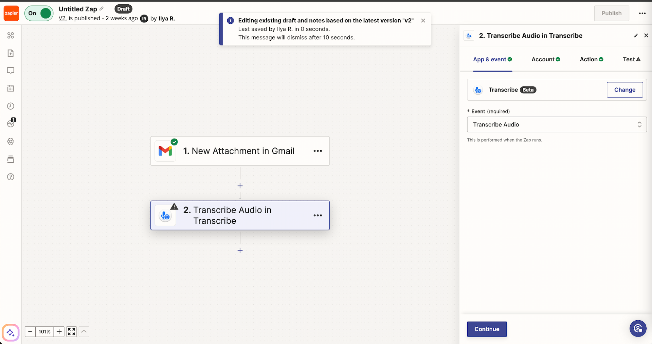
Task: Dismiss the draft notification banner
Action: pyautogui.click(x=423, y=20)
